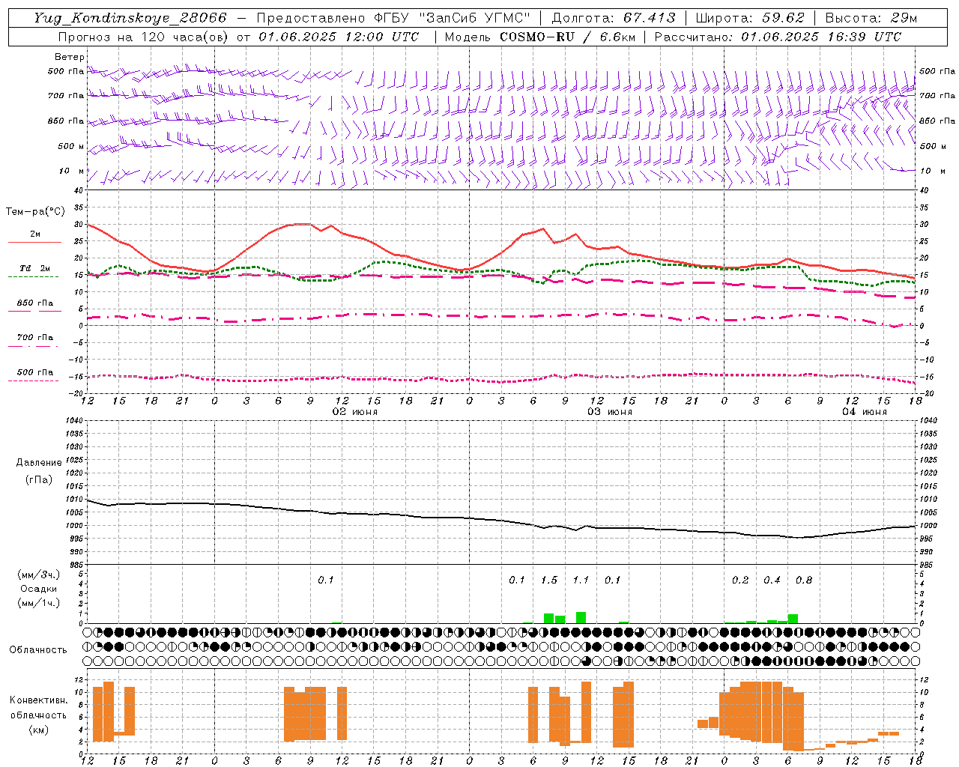This screenshot has height=767, width=959.
Task: Click the Облачность row label
Action: [38, 649]
